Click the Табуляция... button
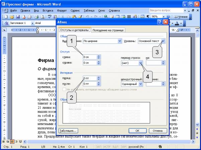The image size is (201, 150). pos(68,131)
